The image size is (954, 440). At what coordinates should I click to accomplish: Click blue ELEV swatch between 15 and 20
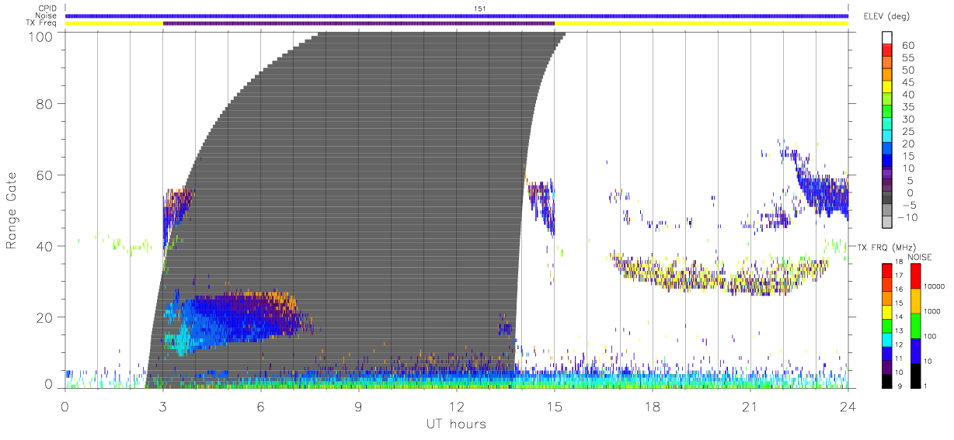[x=887, y=150]
